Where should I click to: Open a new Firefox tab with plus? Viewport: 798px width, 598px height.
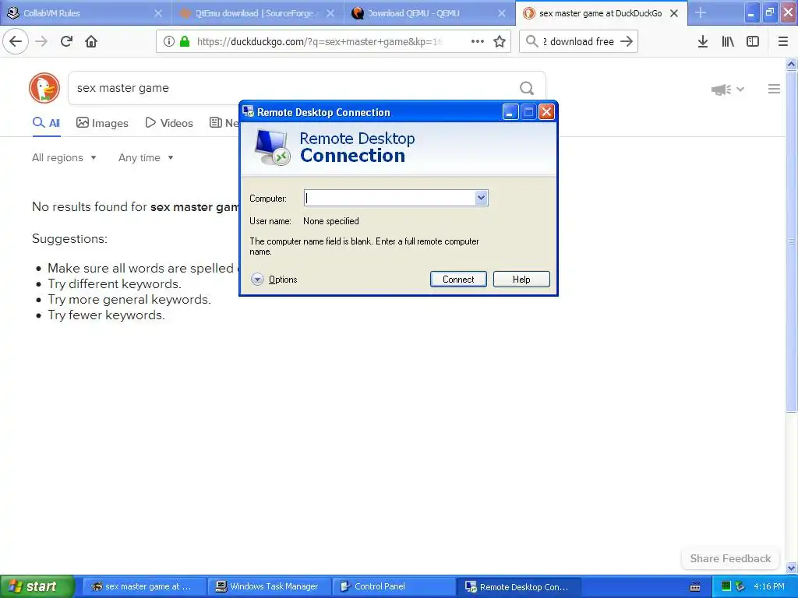(701, 12)
